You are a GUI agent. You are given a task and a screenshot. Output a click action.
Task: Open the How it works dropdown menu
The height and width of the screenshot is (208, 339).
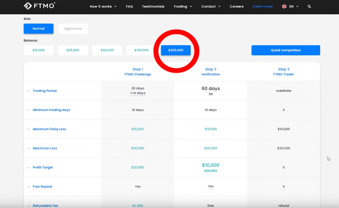click(103, 6)
